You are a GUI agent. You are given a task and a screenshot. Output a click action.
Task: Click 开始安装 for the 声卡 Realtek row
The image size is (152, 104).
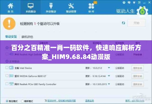(x=137, y=55)
